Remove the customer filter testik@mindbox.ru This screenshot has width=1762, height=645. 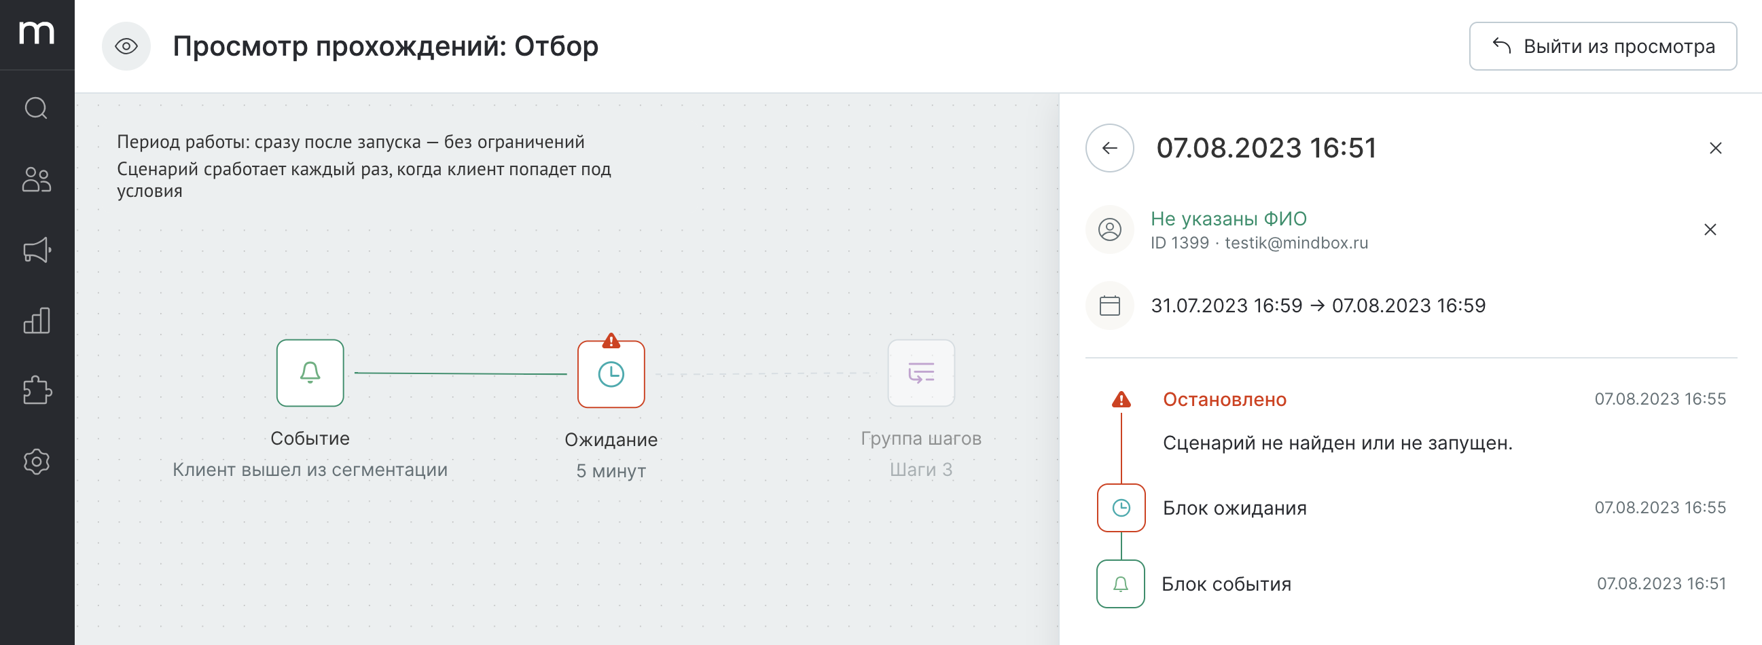tap(1709, 229)
